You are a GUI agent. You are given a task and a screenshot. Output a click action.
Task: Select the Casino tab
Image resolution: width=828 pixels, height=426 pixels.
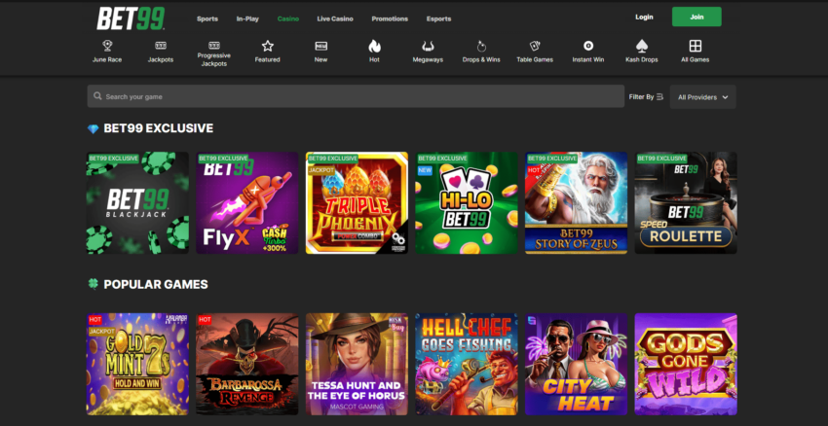[x=288, y=19]
